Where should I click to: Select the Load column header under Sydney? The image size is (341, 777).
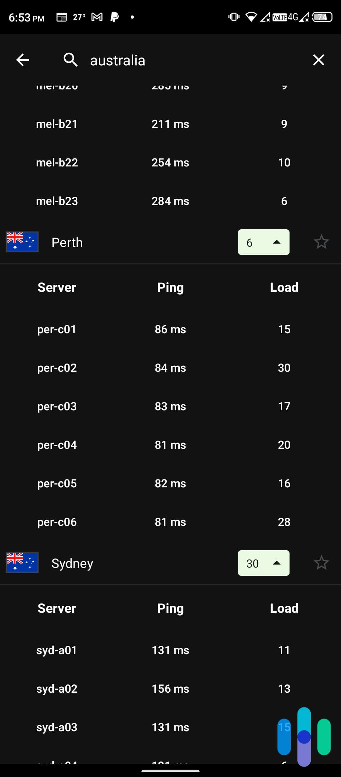284,608
